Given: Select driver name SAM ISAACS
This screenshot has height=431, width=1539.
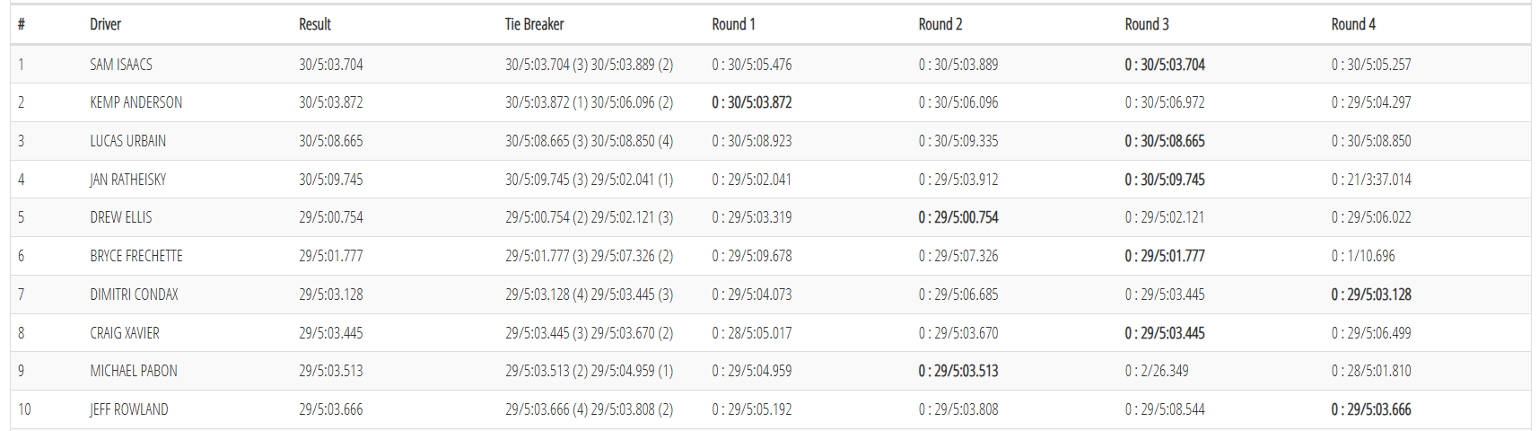Looking at the screenshot, I should tap(121, 65).
